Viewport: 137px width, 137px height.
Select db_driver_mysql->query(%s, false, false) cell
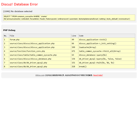coord(107,59)
